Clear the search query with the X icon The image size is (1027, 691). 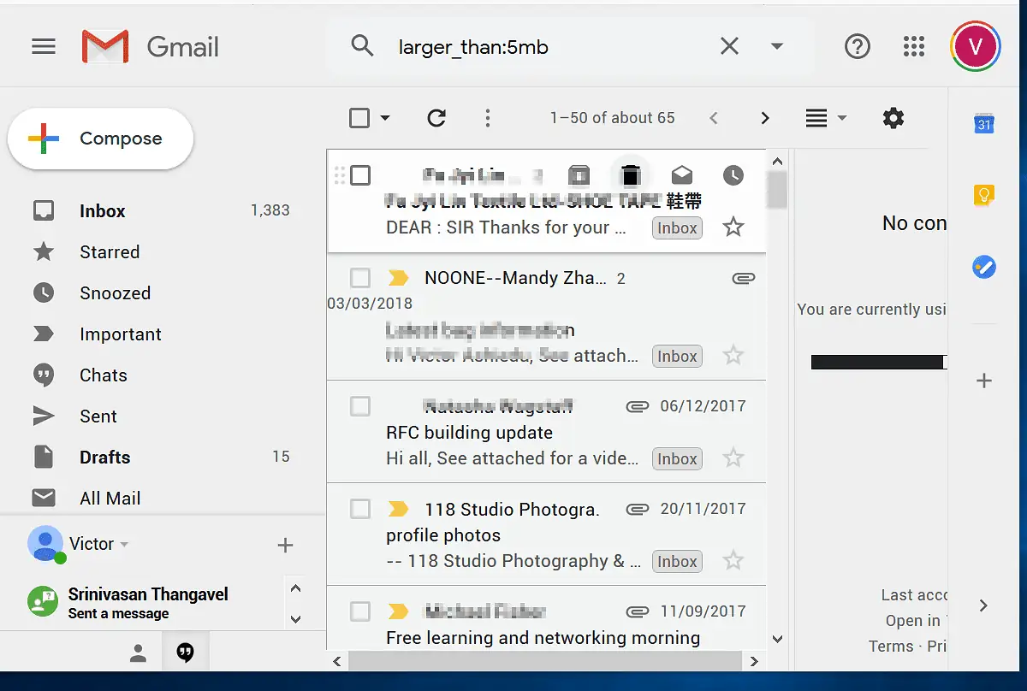coord(729,46)
